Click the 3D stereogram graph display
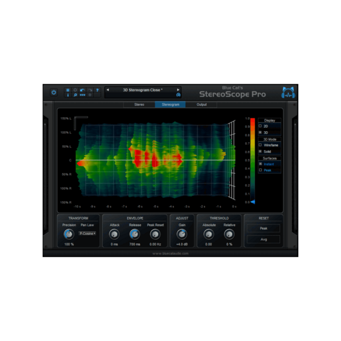This screenshot has width=341, height=341. [156, 160]
